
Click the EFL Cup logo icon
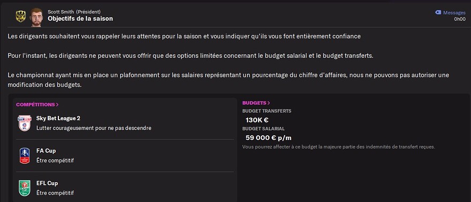(25, 188)
